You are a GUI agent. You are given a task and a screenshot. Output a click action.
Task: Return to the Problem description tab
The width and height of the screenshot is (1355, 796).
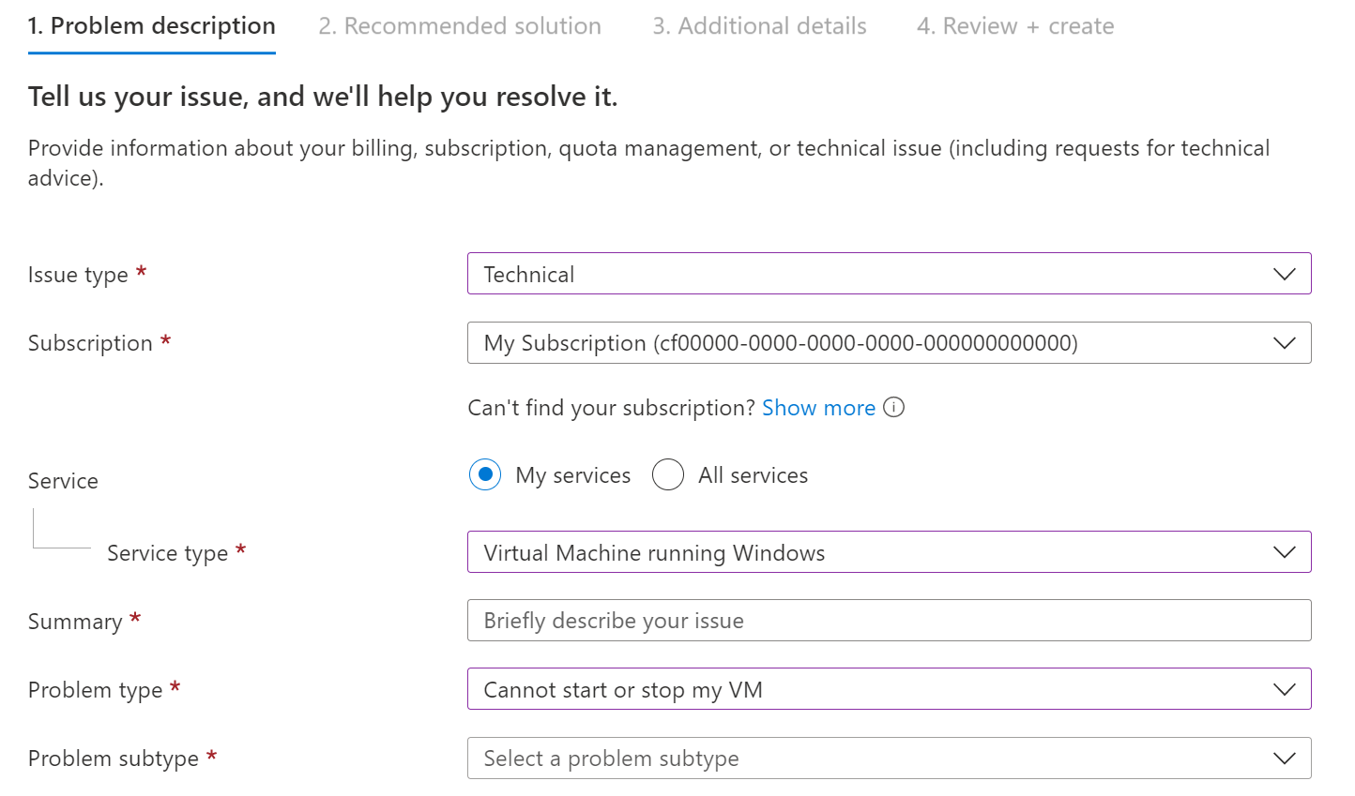151,25
